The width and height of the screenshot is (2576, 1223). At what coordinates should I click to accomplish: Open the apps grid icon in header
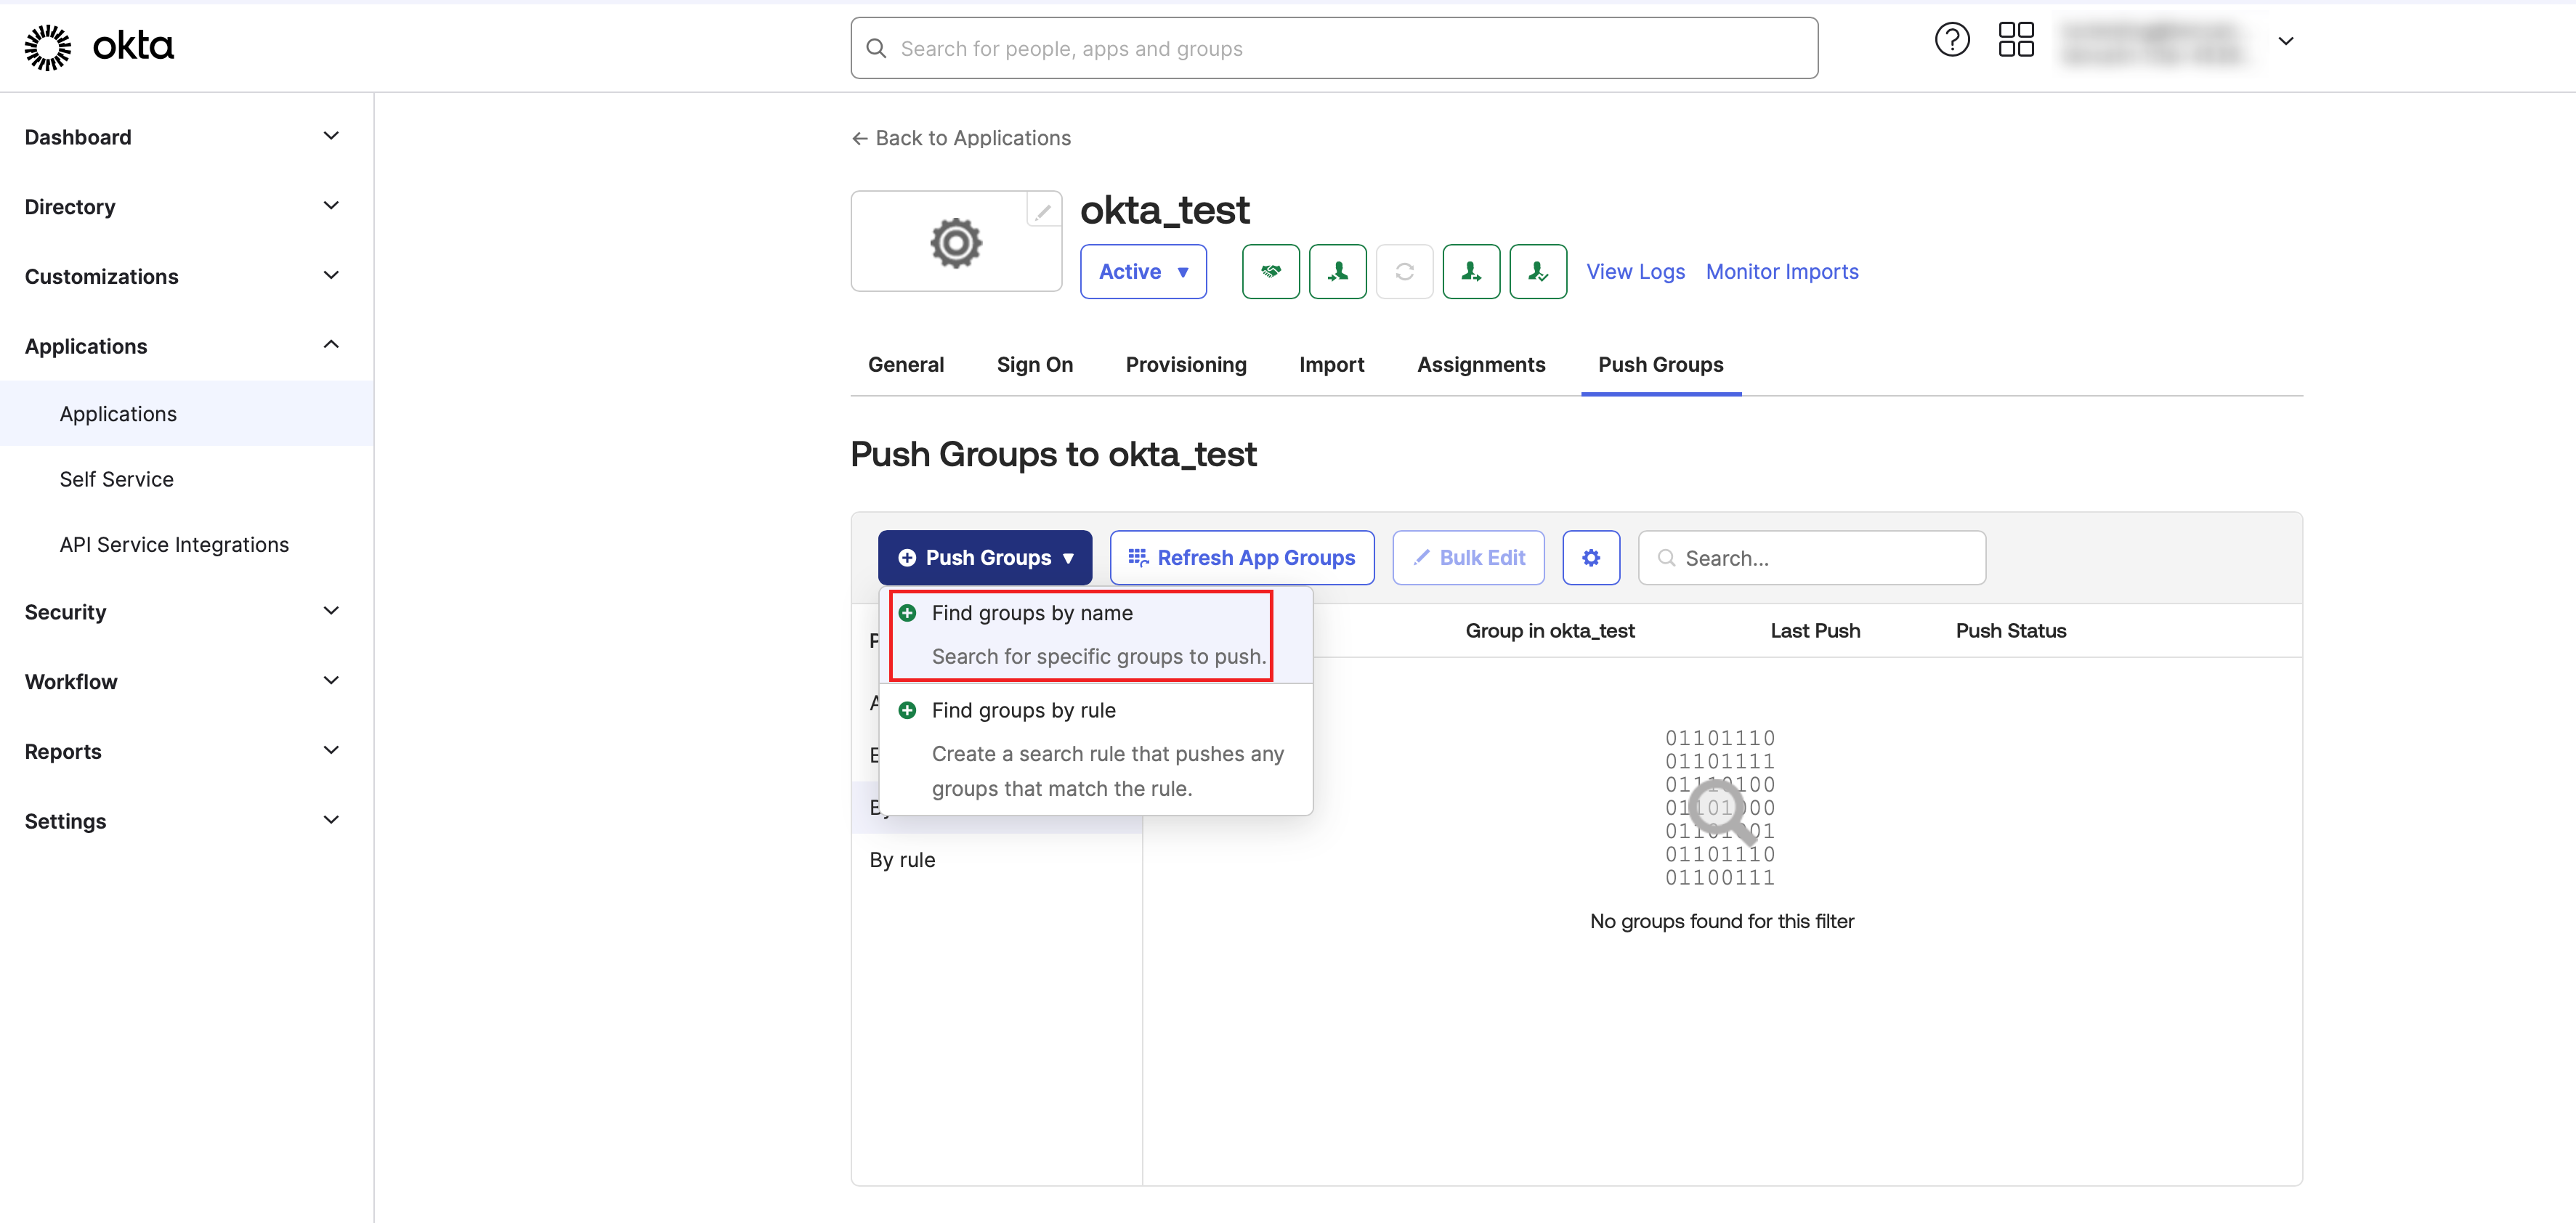point(2015,41)
